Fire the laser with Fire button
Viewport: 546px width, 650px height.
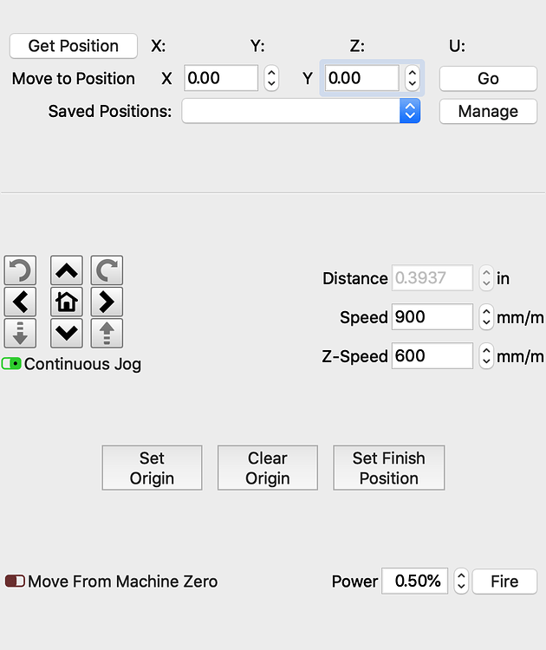(x=504, y=582)
